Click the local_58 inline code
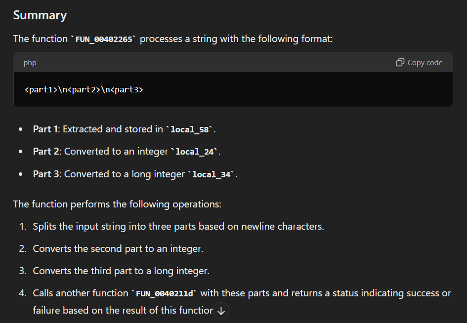 (x=191, y=129)
